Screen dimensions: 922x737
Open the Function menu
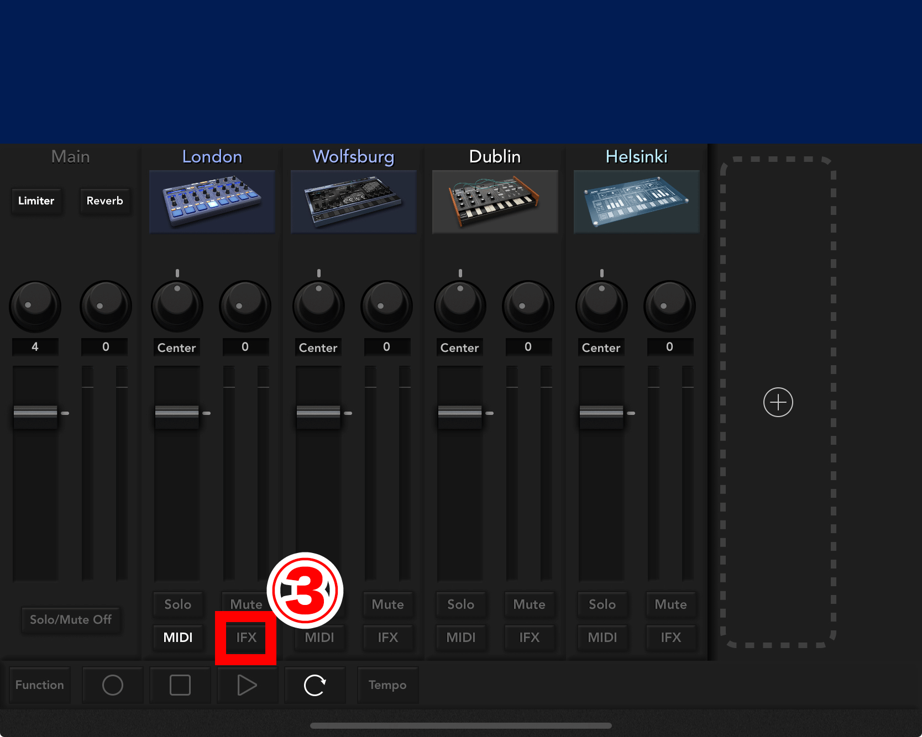40,685
